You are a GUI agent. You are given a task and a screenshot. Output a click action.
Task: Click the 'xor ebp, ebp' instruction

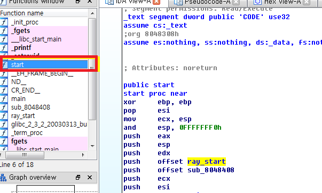(x=158, y=102)
